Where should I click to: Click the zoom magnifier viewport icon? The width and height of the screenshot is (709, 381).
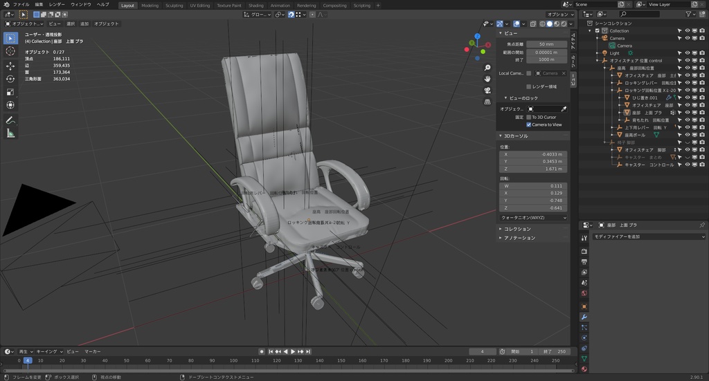tap(487, 68)
